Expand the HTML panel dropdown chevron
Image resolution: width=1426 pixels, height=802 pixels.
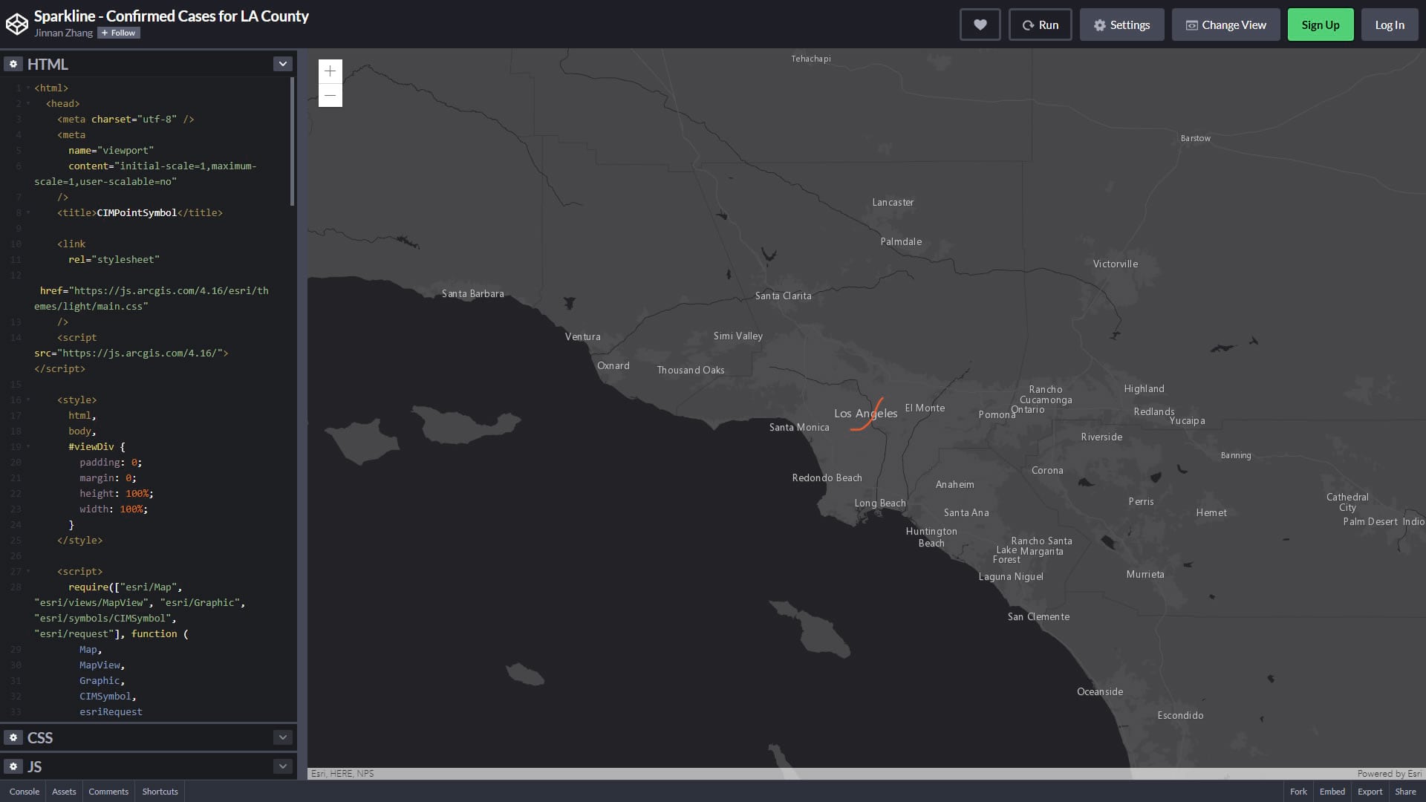[x=282, y=64]
